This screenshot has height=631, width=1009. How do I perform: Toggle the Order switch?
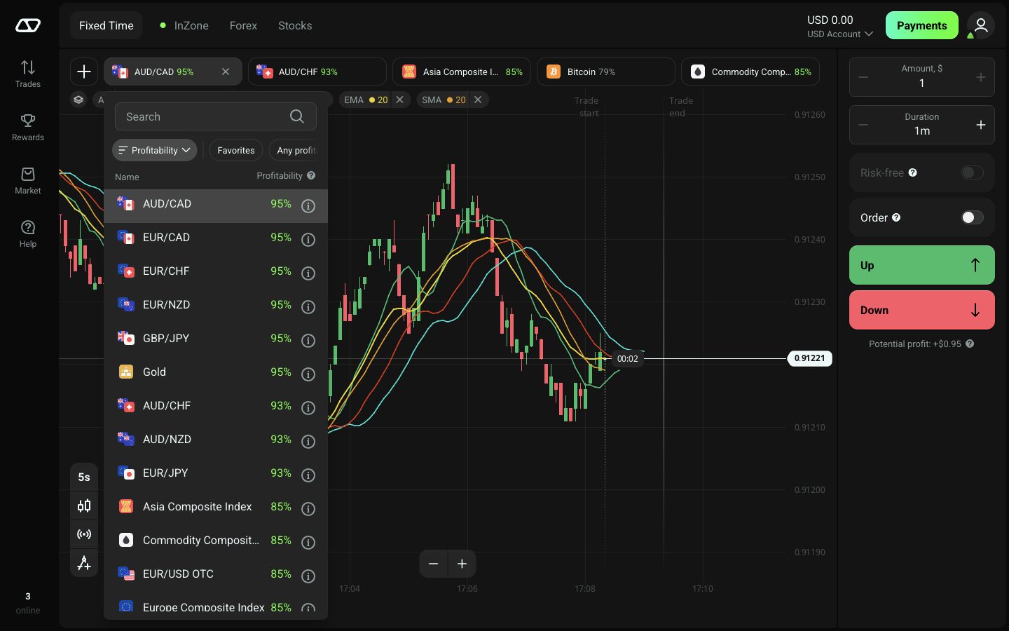click(972, 217)
